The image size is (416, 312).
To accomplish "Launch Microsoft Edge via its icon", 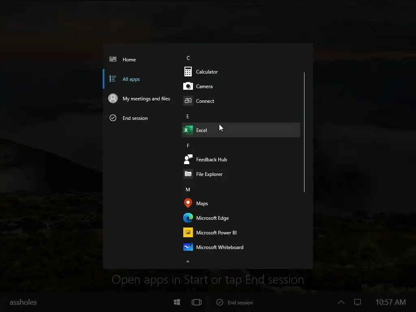I will [188, 218].
